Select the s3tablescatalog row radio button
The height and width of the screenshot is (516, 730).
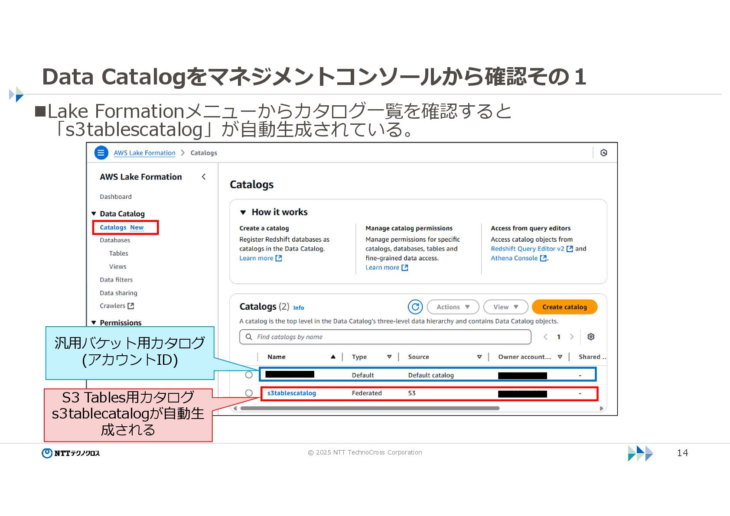pos(249,393)
